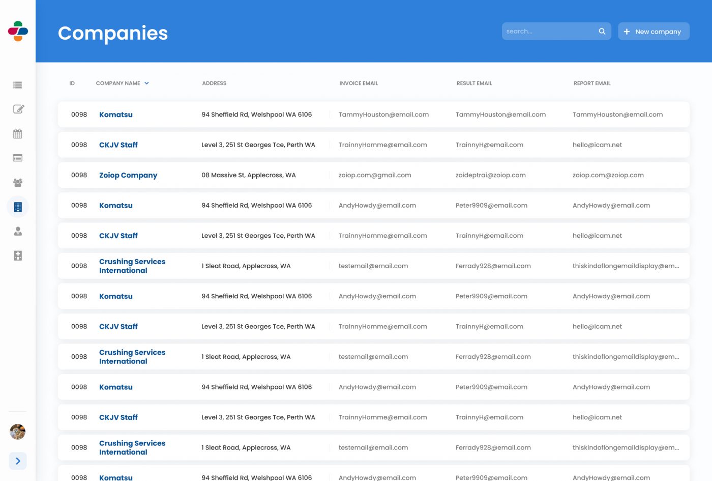Open the card list sidebar icon

pos(18,158)
